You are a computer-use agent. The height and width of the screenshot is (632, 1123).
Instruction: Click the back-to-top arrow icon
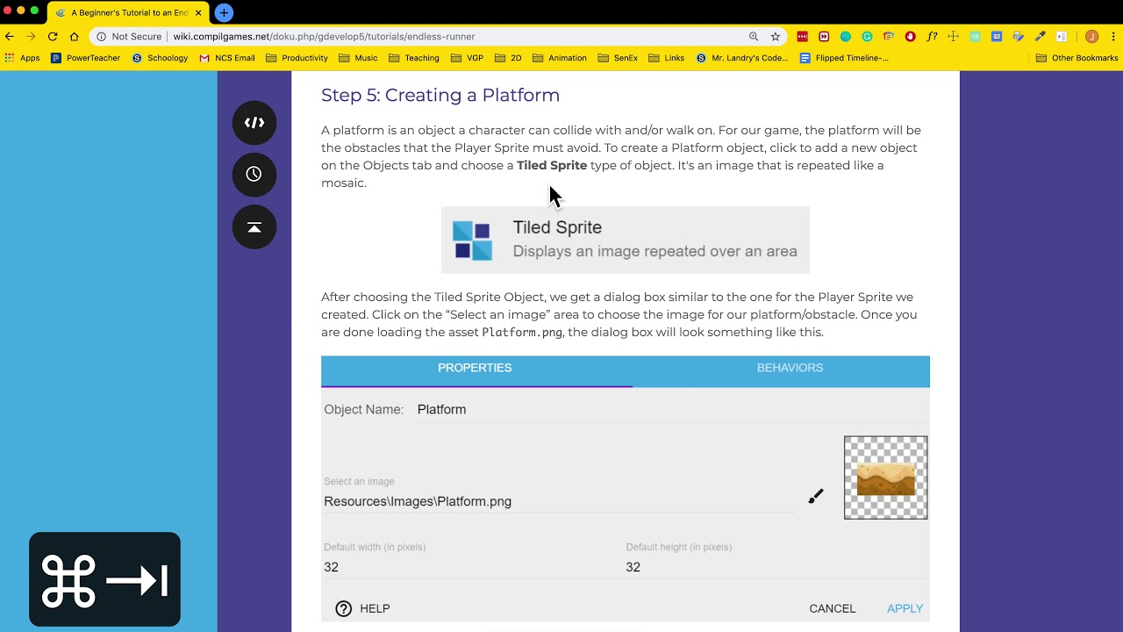(254, 226)
